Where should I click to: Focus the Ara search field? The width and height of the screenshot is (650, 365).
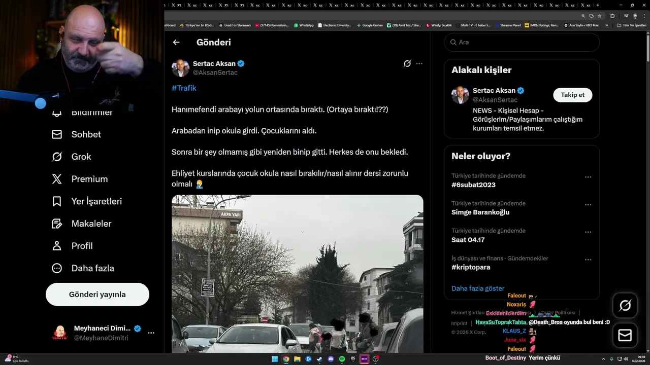[522, 42]
